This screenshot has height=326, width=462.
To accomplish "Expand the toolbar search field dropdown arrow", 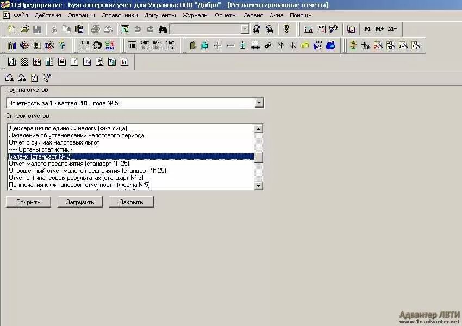I will [x=245, y=29].
